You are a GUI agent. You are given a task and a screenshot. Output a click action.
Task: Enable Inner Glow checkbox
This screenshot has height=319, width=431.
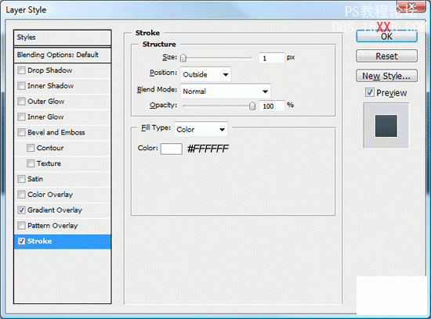(21, 116)
